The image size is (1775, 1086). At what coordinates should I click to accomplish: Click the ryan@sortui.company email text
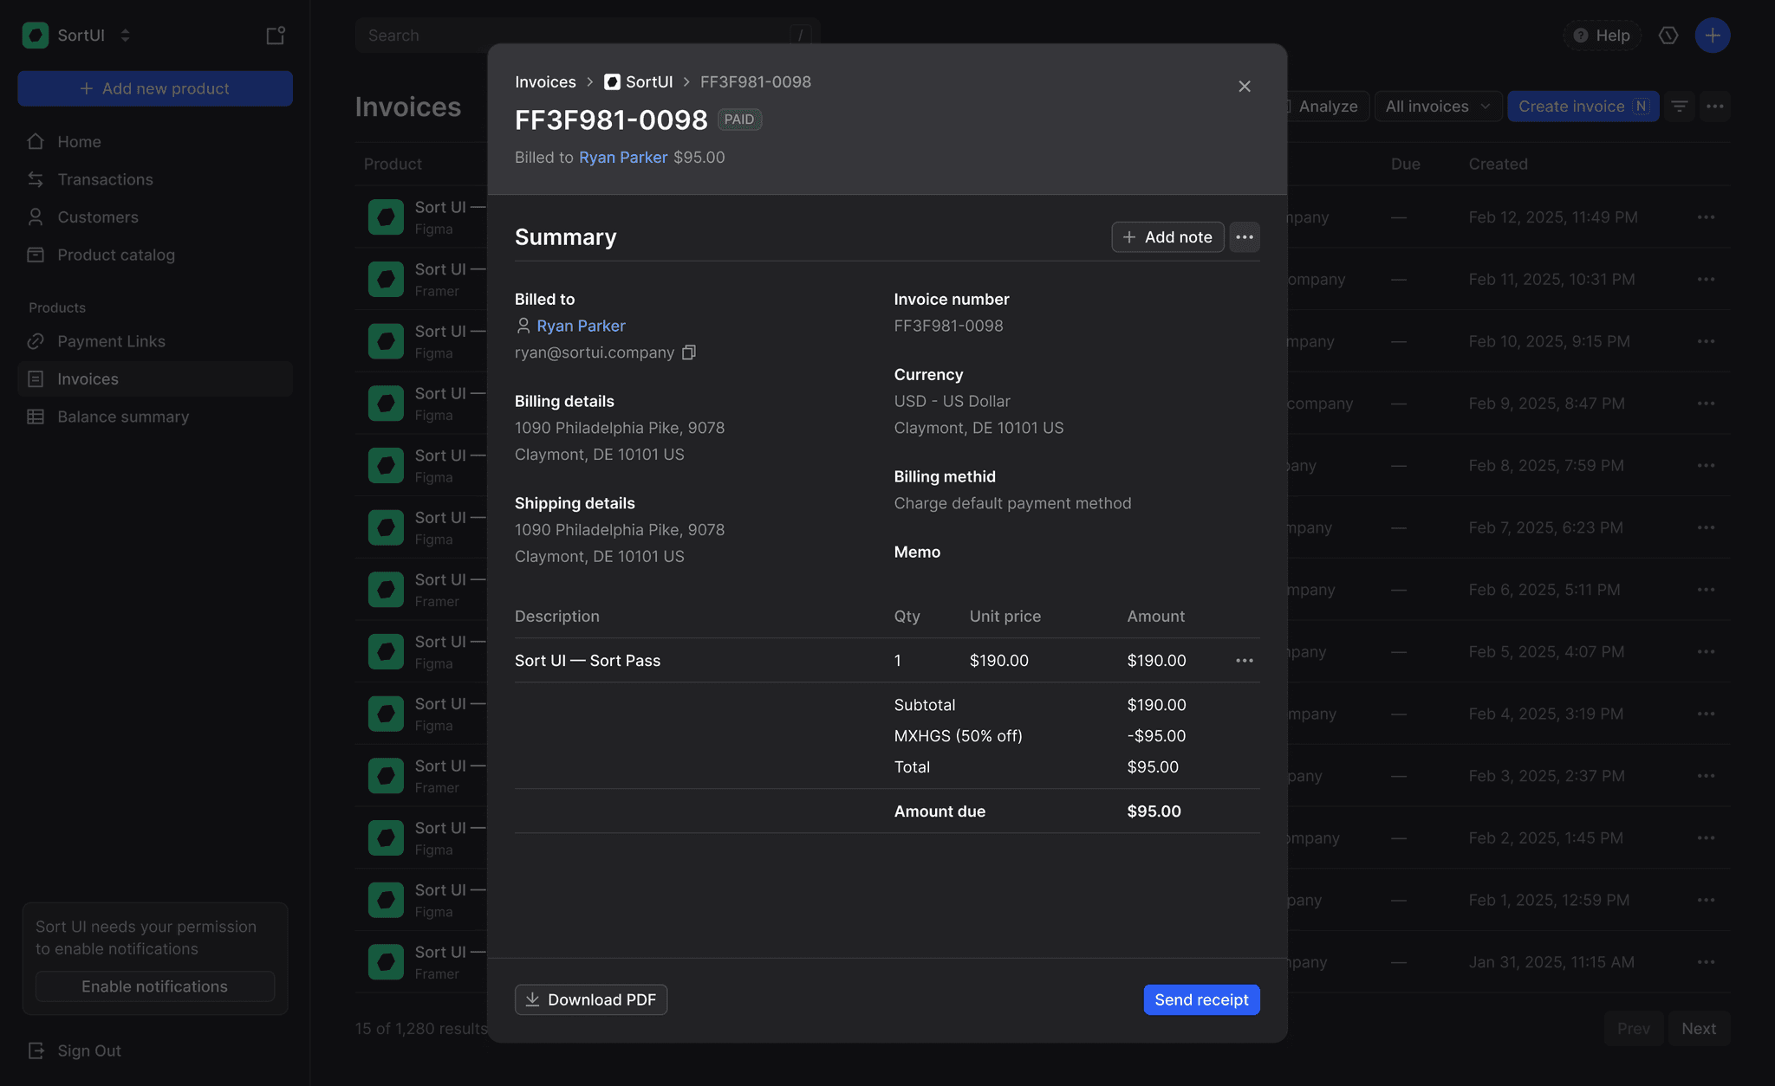(x=595, y=352)
